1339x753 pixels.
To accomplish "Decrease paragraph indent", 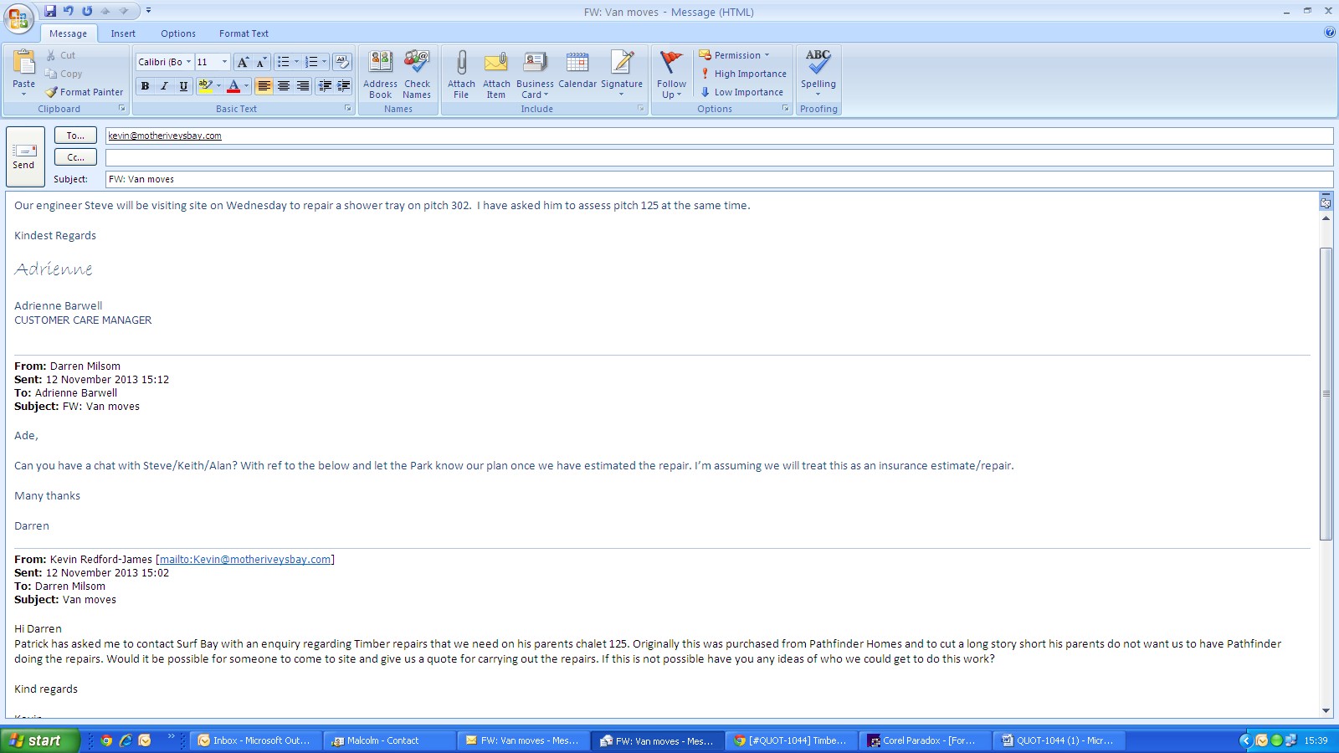I will pos(325,85).
